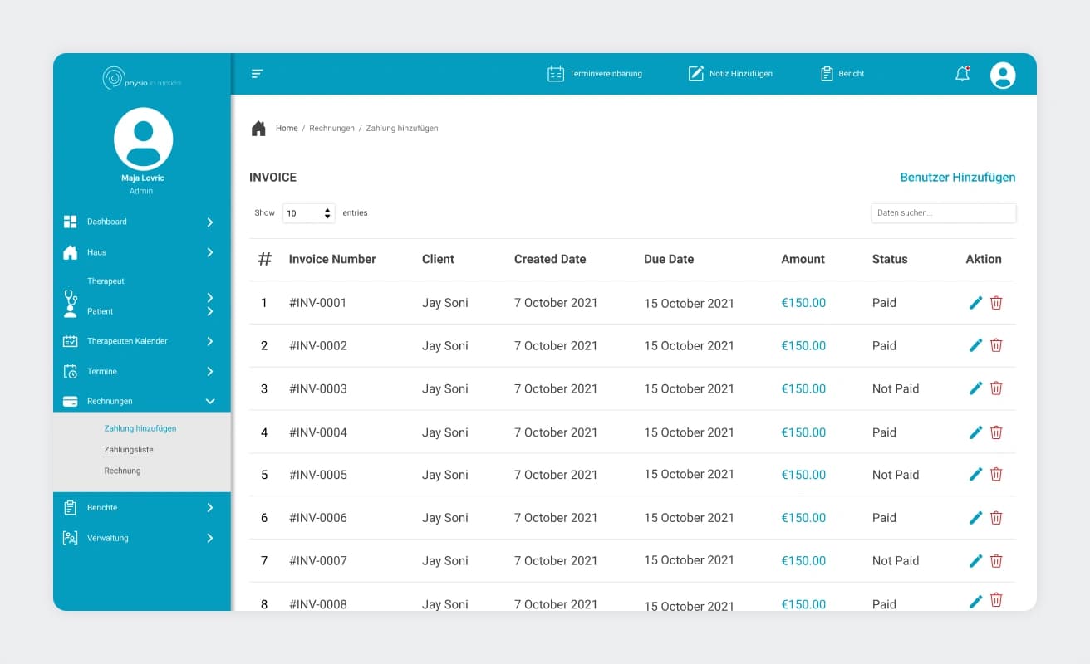The height and width of the screenshot is (664, 1090).
Task: Open the Terminvereinbarung calendar icon
Action: point(556,73)
